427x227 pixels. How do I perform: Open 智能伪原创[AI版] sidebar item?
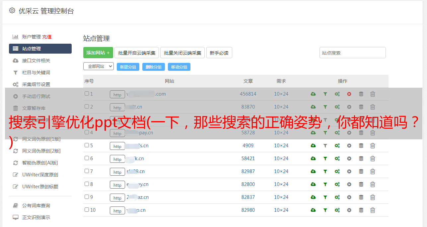[x=40, y=163]
